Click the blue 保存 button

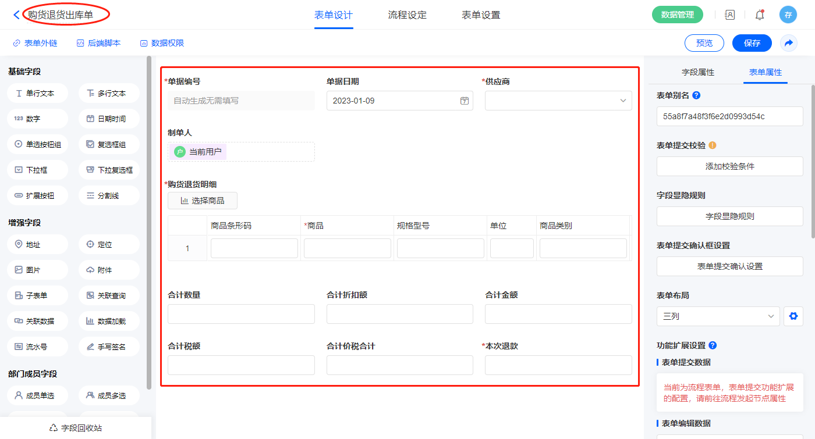(x=752, y=43)
